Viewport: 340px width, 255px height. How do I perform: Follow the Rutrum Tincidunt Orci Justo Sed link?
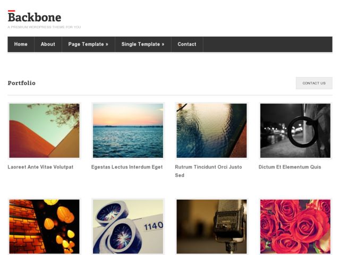point(208,167)
